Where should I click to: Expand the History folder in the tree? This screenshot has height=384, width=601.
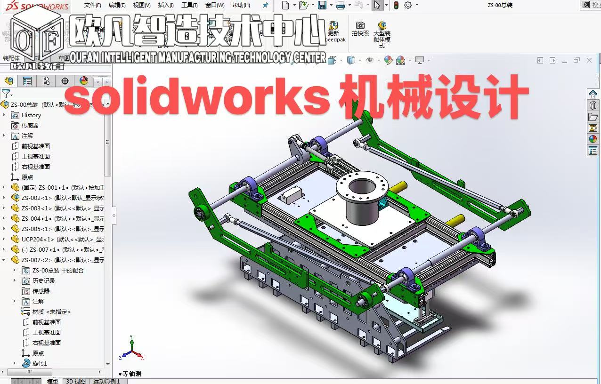click(x=4, y=115)
